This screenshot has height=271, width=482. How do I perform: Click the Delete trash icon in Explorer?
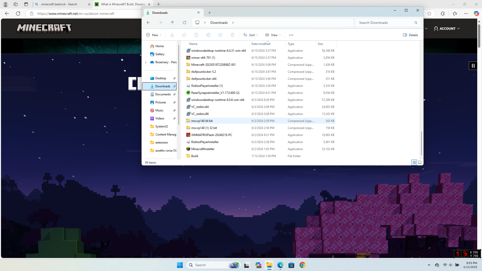point(232,35)
